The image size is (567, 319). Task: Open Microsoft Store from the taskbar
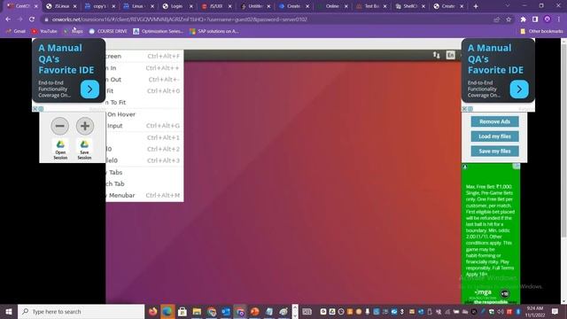[x=183, y=311]
